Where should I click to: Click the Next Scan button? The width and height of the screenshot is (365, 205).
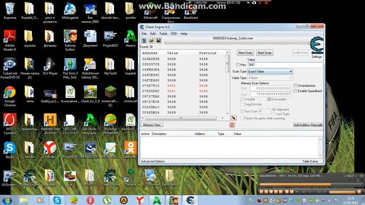tap(265, 53)
